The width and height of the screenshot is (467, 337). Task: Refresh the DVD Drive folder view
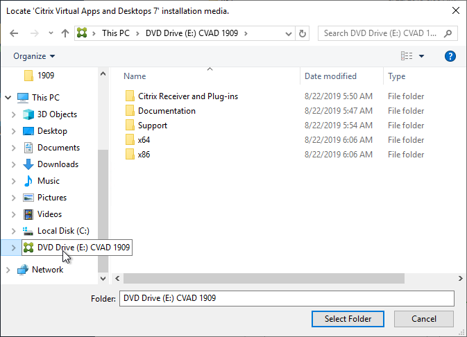click(303, 33)
